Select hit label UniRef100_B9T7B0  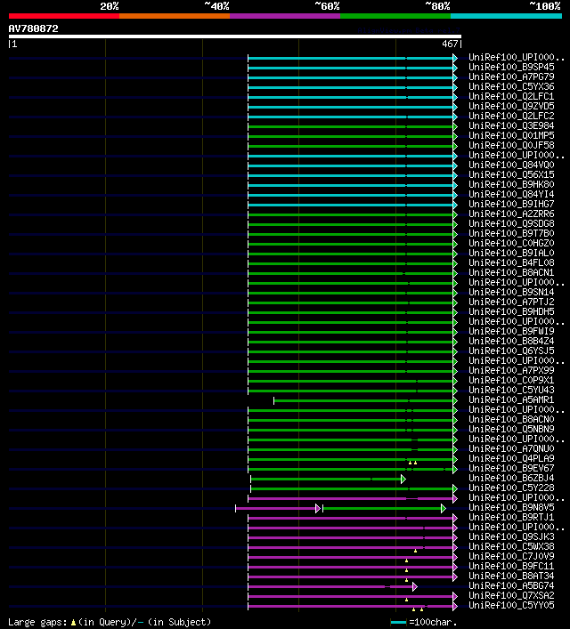point(511,233)
